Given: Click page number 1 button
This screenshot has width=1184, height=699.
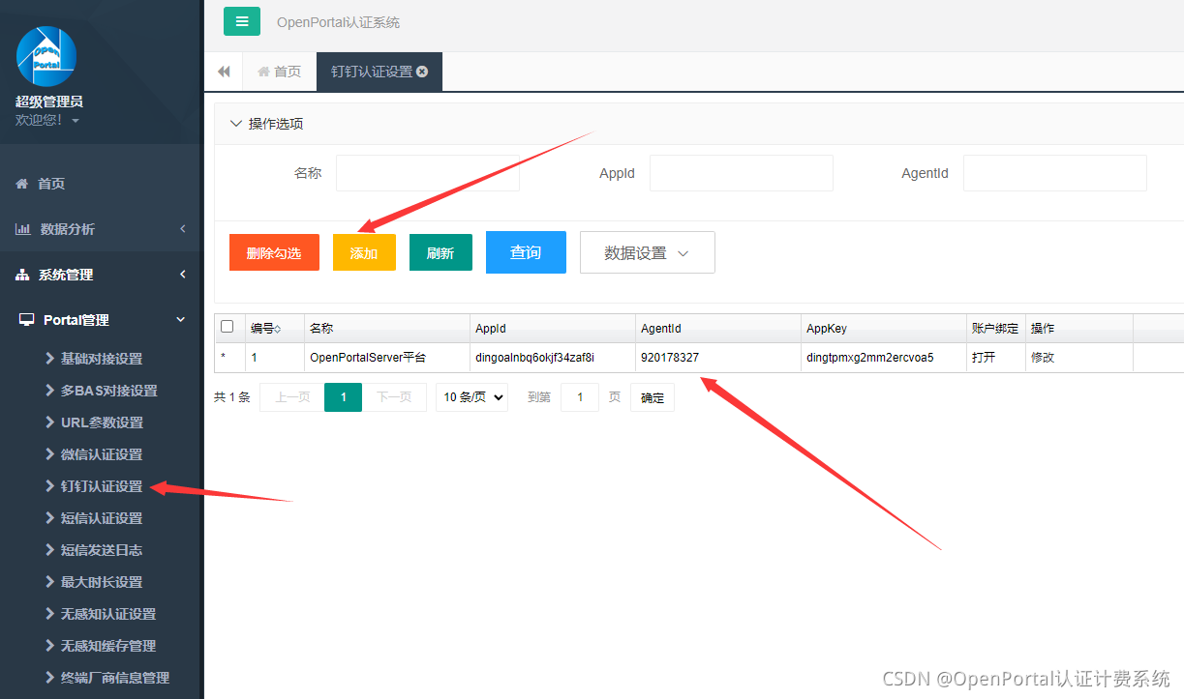Looking at the screenshot, I should tap(344, 397).
